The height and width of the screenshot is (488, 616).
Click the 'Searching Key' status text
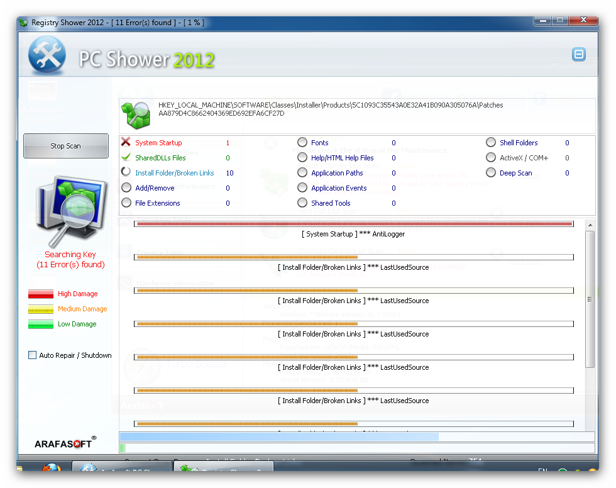pyautogui.click(x=70, y=255)
